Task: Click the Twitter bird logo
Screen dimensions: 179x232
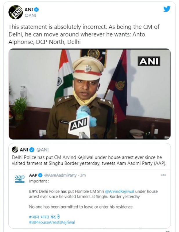Action: tap(167, 9)
